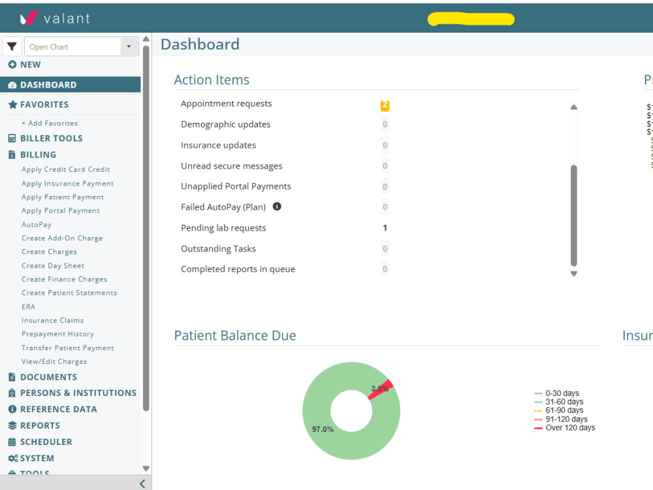The width and height of the screenshot is (653, 490).
Task: Collapse the sidebar with the left chevron
Action: pos(142,483)
